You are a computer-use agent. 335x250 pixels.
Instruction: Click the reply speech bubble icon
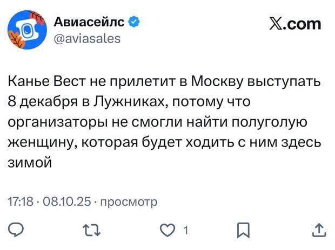(x=17, y=231)
